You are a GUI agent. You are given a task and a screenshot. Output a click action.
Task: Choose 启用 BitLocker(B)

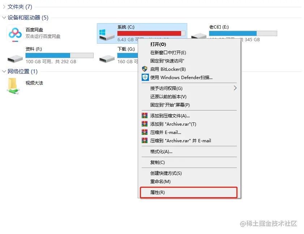click(189, 69)
